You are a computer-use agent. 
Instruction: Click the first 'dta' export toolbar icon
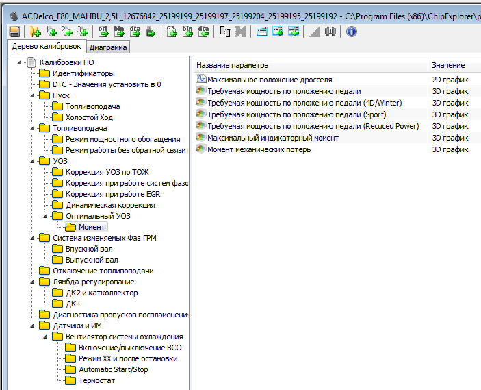click(x=135, y=32)
